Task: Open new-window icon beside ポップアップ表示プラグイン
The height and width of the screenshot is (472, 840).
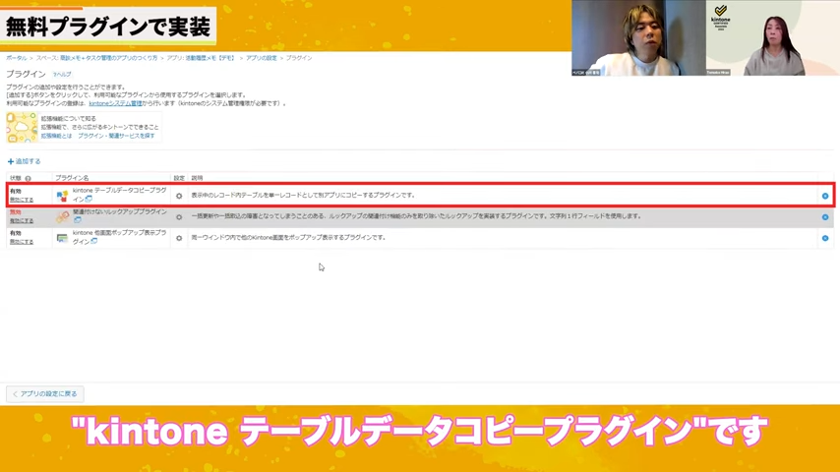Action: coord(94,241)
